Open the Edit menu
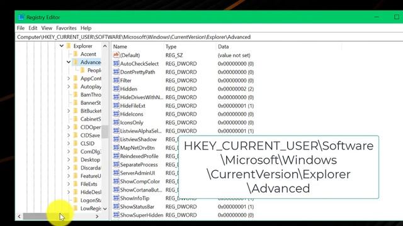This screenshot has width=403, height=226. (33, 28)
